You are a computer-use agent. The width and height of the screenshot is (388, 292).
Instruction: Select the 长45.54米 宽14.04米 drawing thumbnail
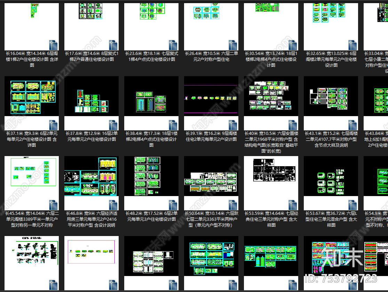[32, 183]
